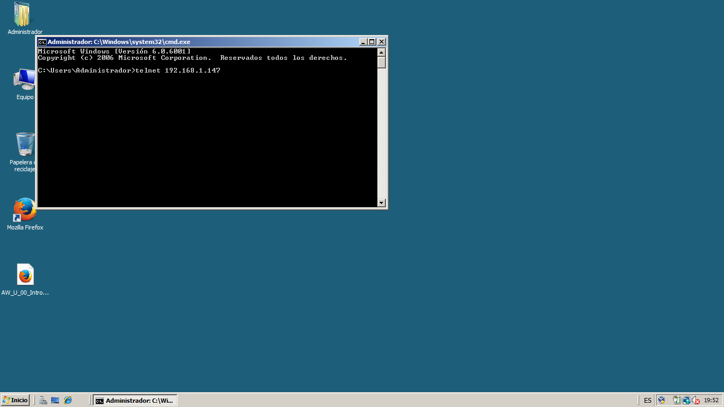Launch Server Manager from Quick Launch
724x407 pixels.
pyautogui.click(x=43, y=401)
